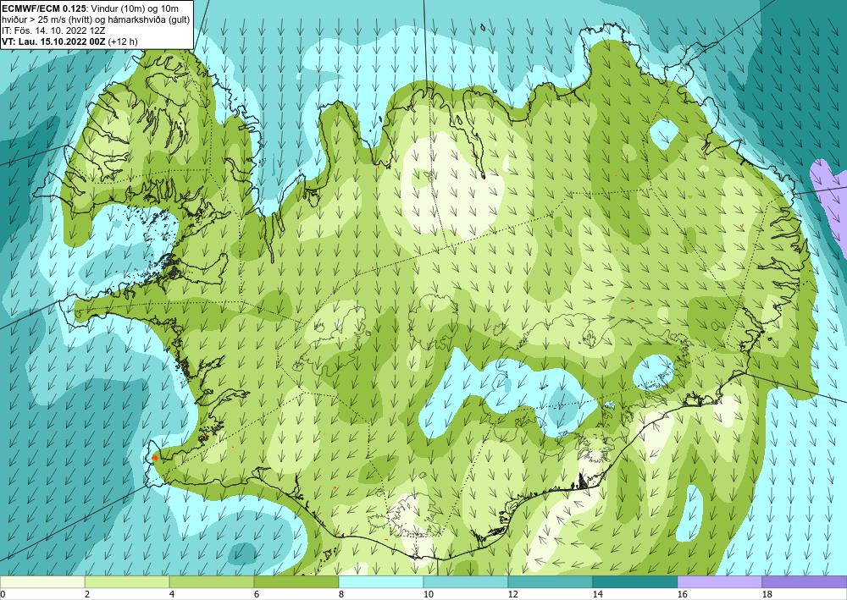Viewport: 847px width, 600px height.
Task: Click the orange-red marker on the southwest peninsula tip
Action: point(155,457)
